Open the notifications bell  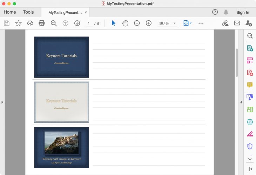coord(226,12)
